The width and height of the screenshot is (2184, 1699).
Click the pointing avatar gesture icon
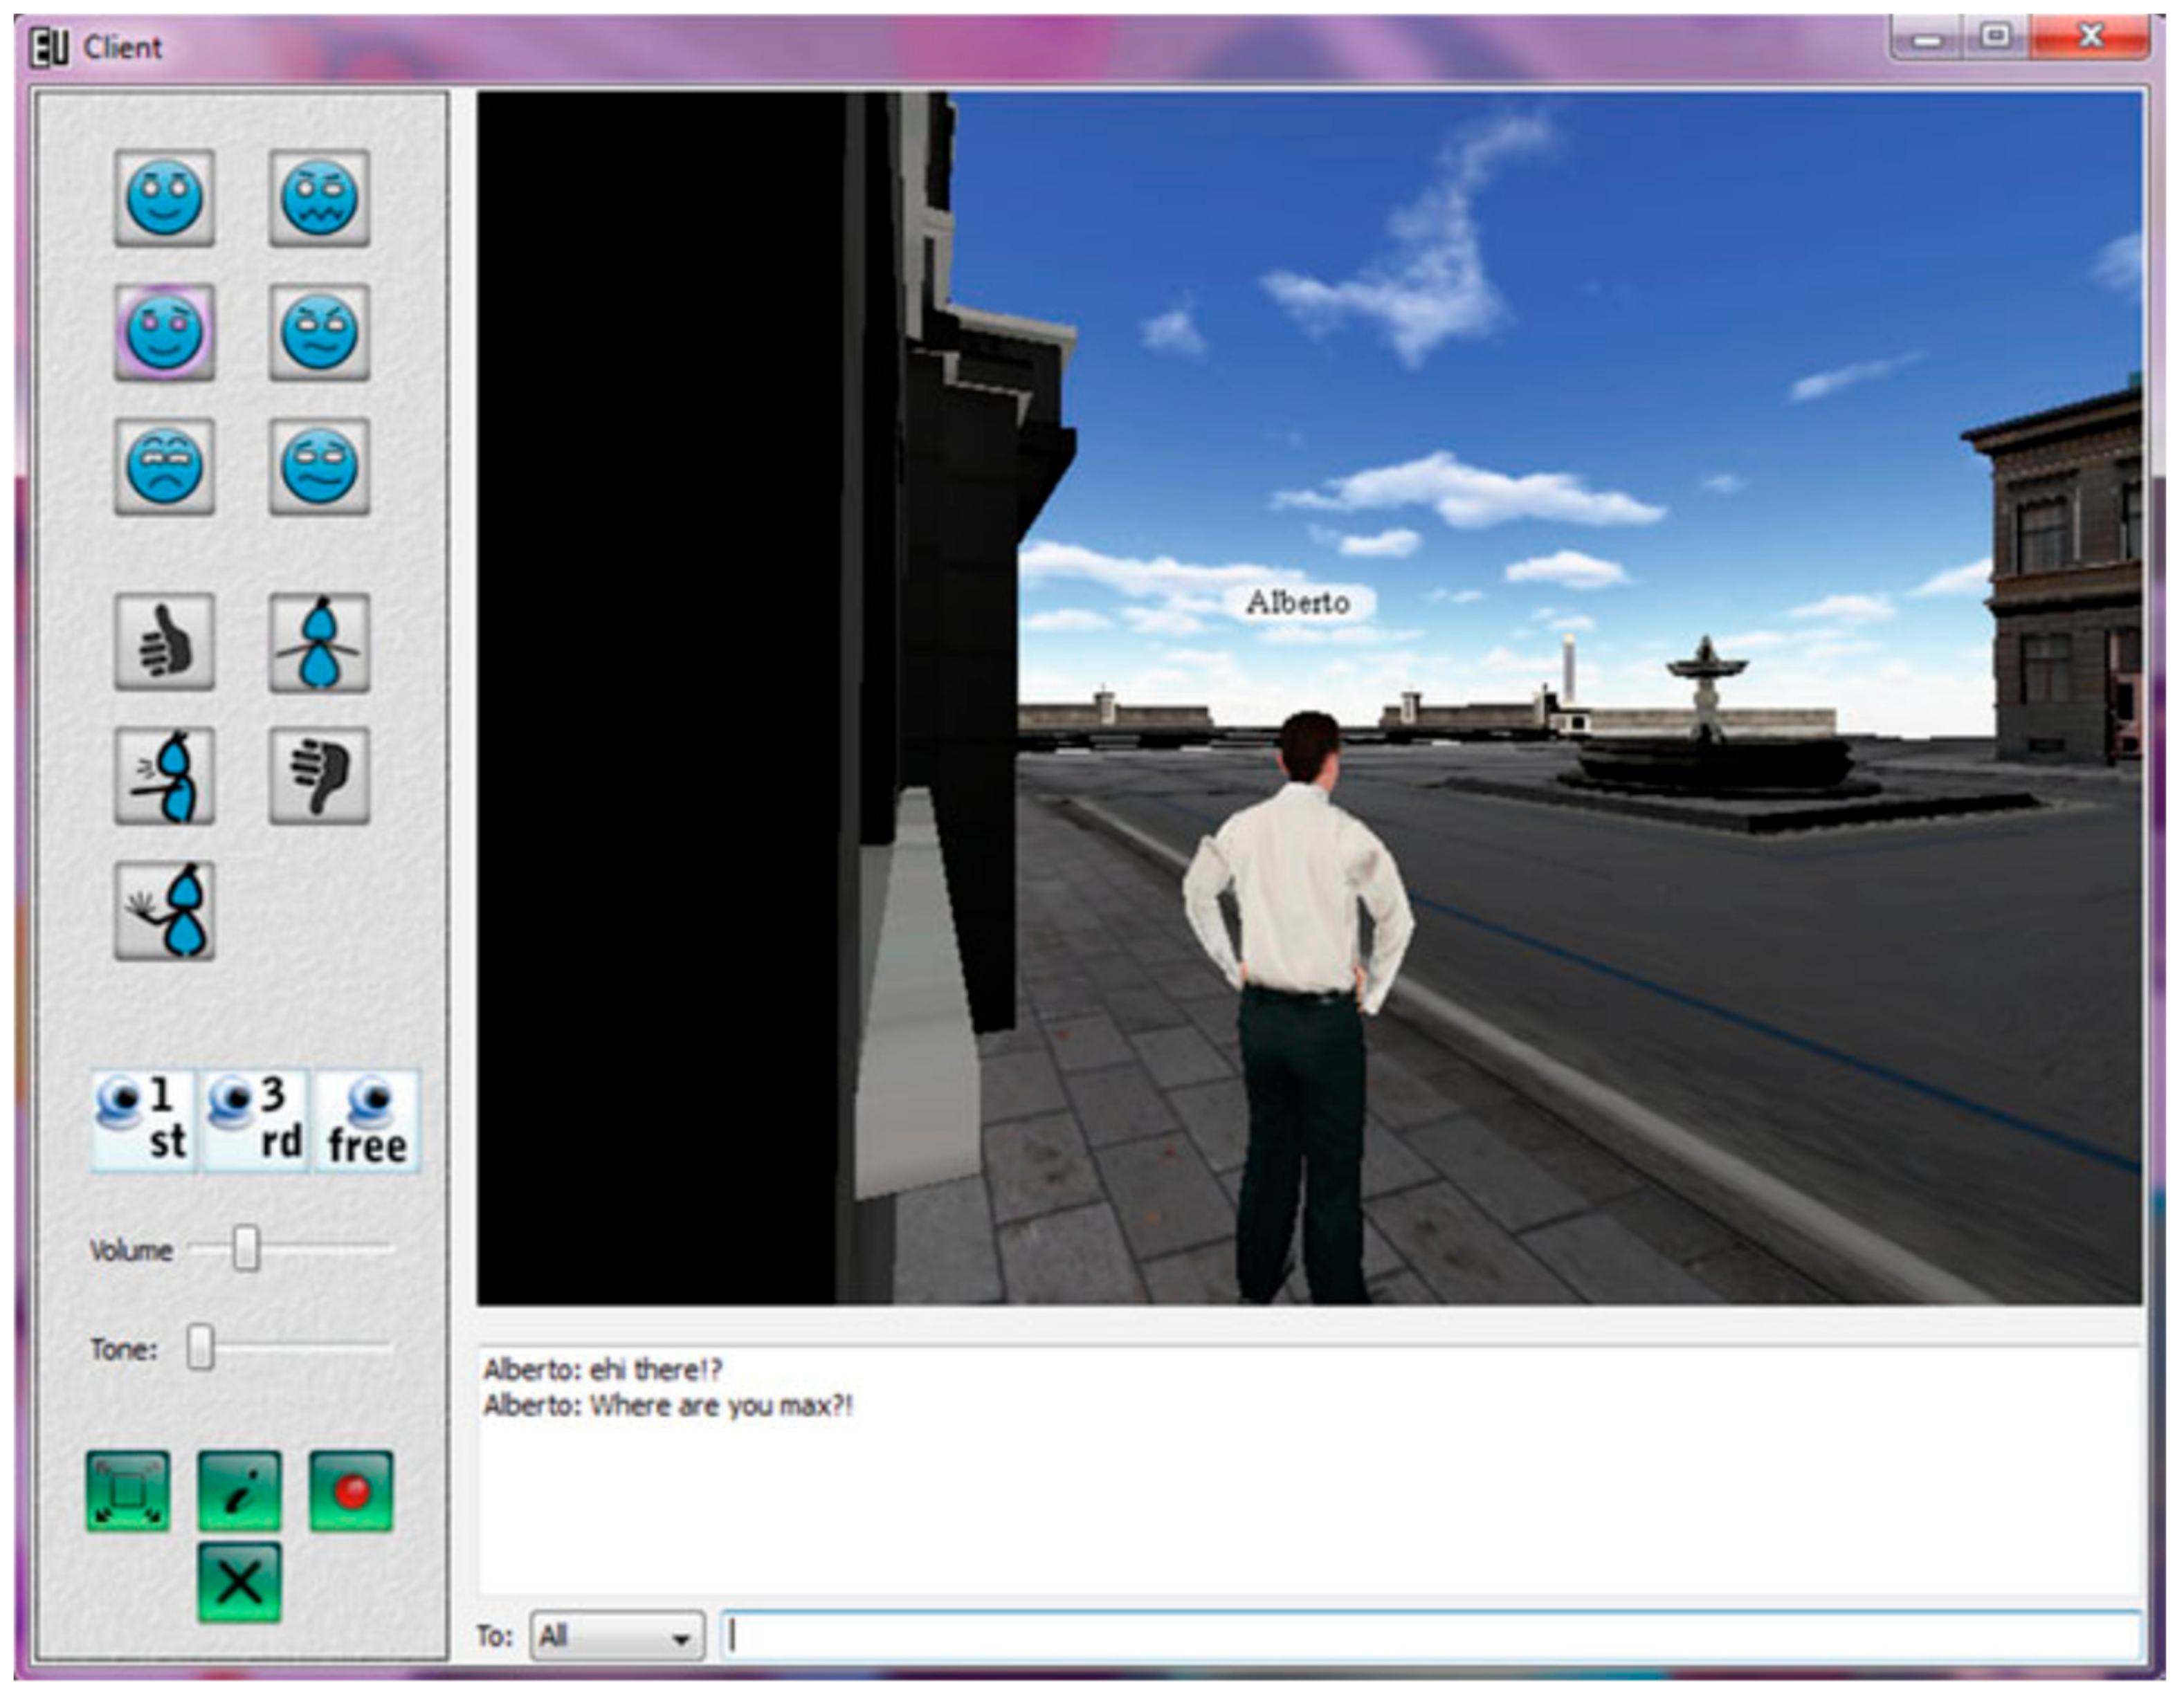(164, 775)
